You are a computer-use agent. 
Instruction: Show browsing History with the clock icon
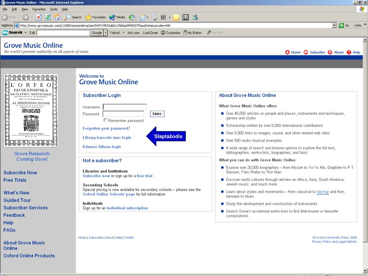[x=132, y=17]
